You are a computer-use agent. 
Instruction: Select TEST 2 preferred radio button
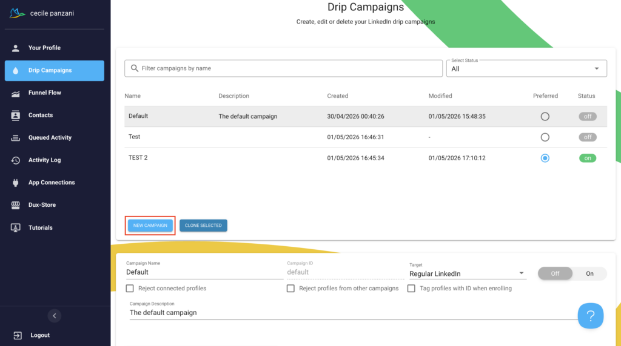point(545,158)
